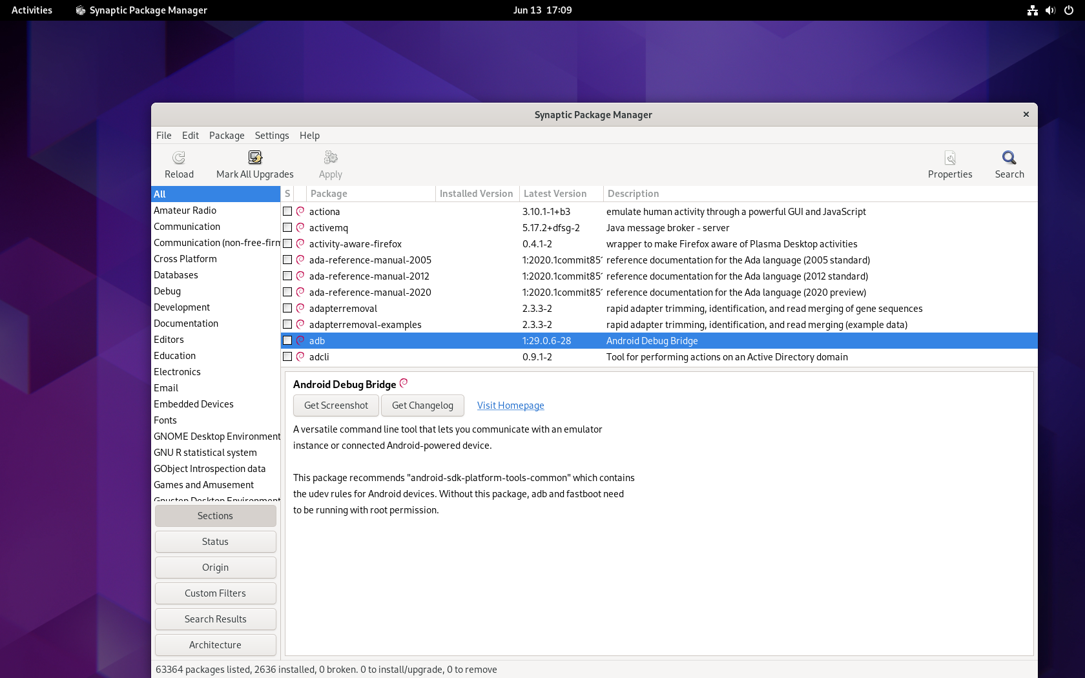Toggle the status checkbox for actiona
The width and height of the screenshot is (1085, 678).
(x=287, y=211)
